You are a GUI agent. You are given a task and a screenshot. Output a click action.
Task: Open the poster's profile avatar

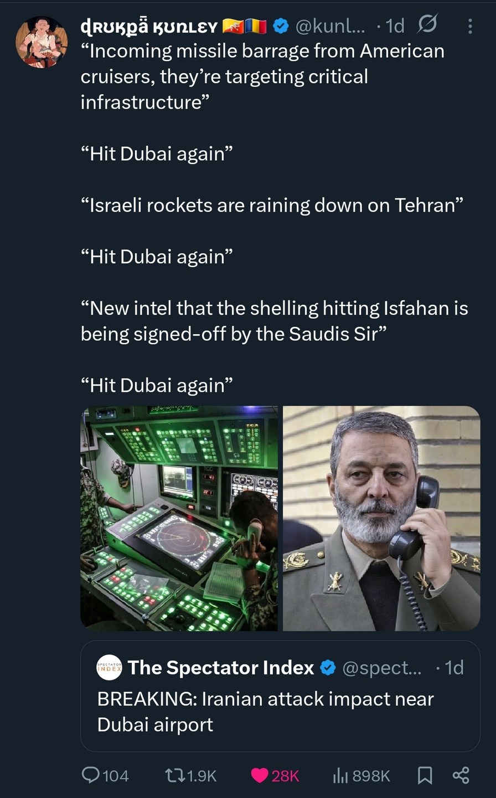(42, 43)
